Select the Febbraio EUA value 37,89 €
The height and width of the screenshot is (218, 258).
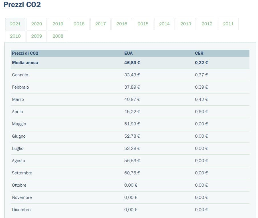tap(132, 87)
